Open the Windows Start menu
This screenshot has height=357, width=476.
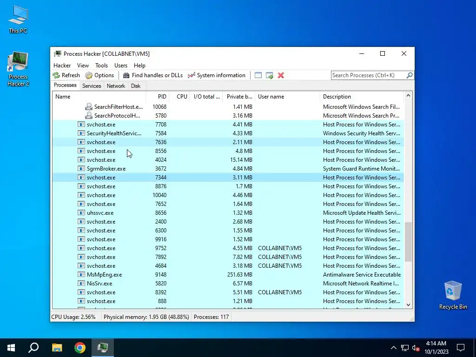point(11,348)
